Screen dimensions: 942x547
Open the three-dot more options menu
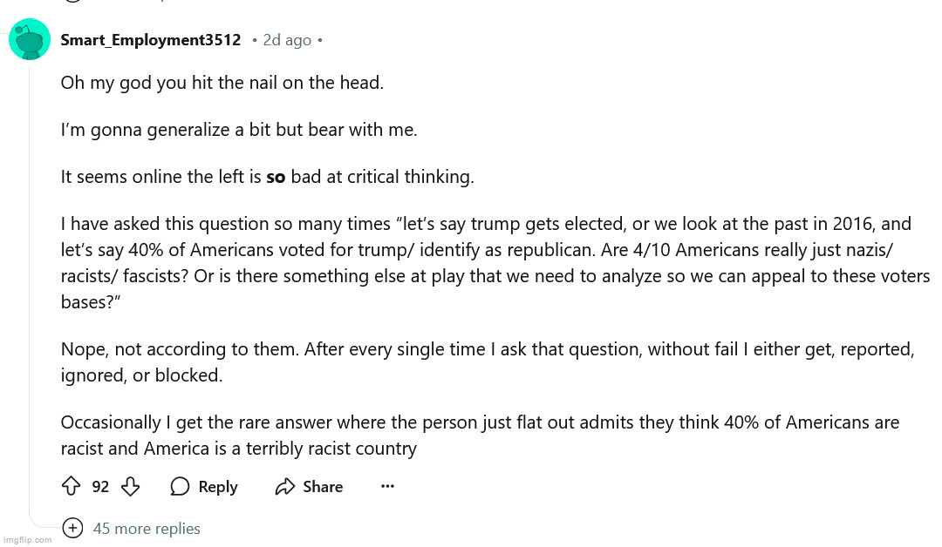387,486
